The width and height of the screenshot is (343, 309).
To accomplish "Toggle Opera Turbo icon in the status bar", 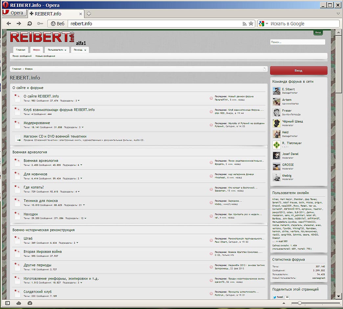I will pyautogui.click(x=30, y=303).
